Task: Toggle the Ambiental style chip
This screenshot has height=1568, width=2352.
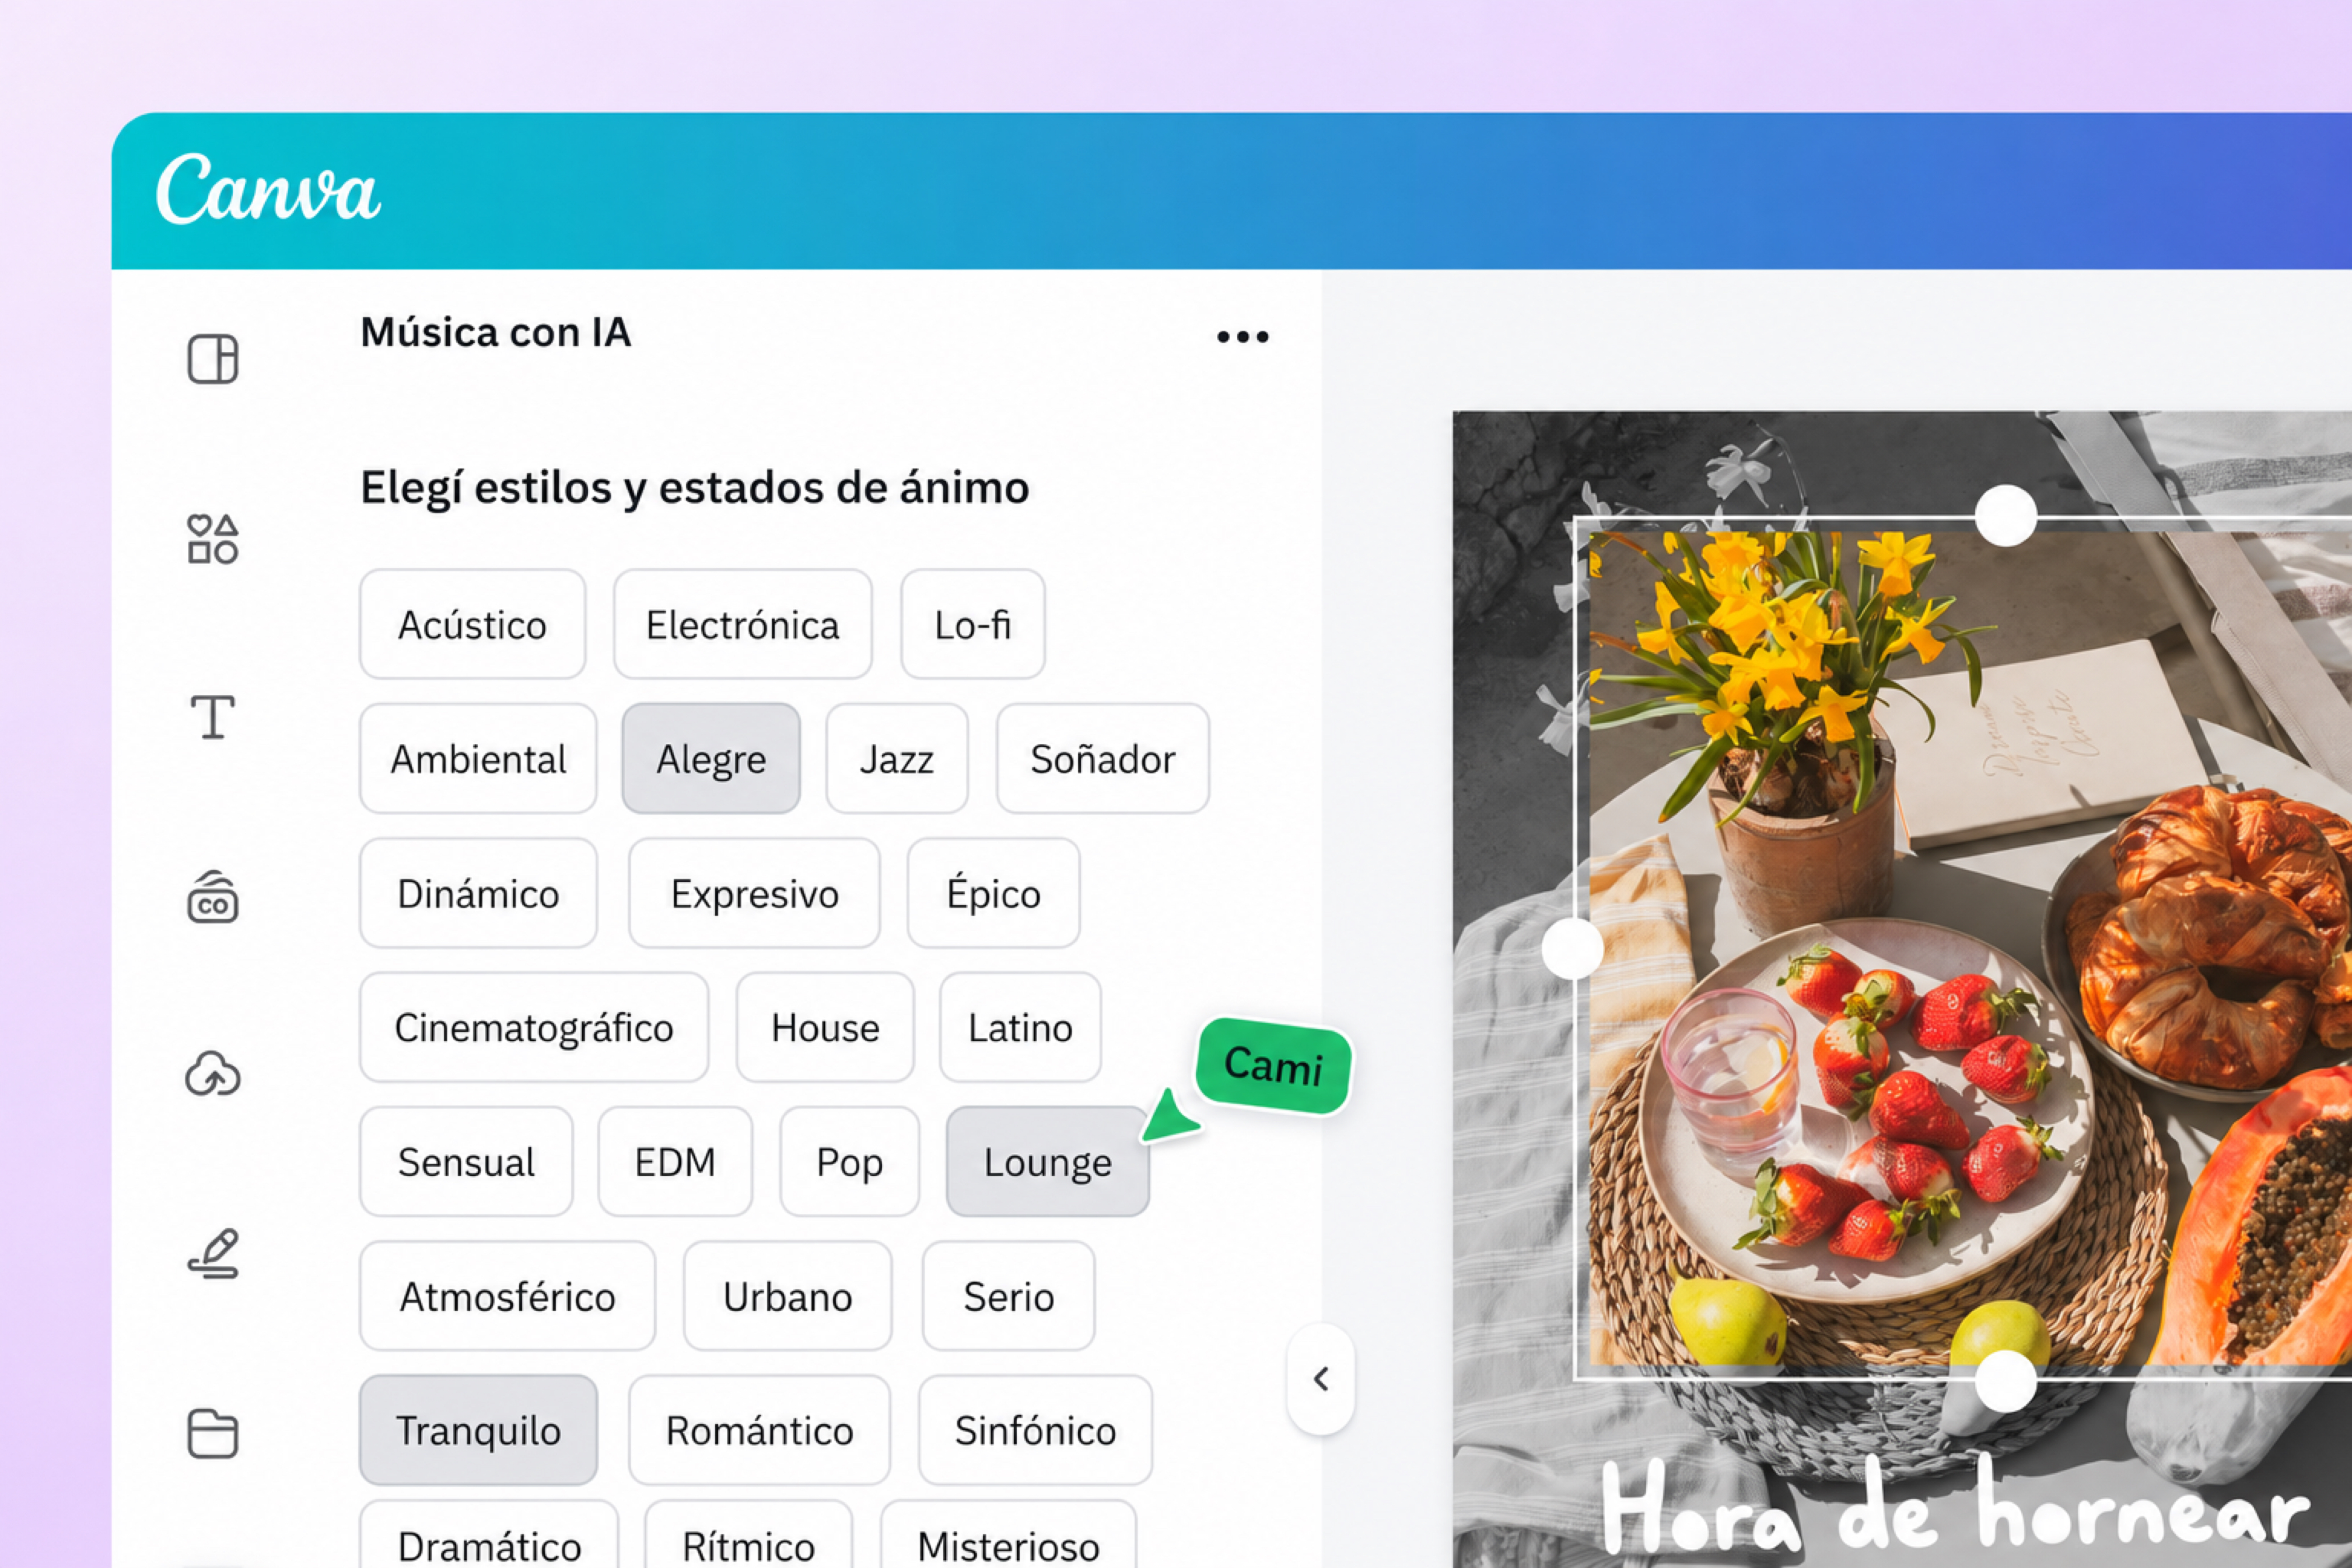Action: [x=478, y=759]
